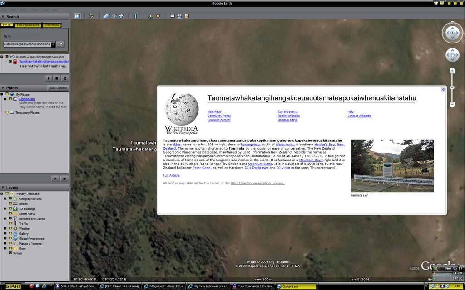Expand the Gallery layer node

pyautogui.click(x=5, y=233)
